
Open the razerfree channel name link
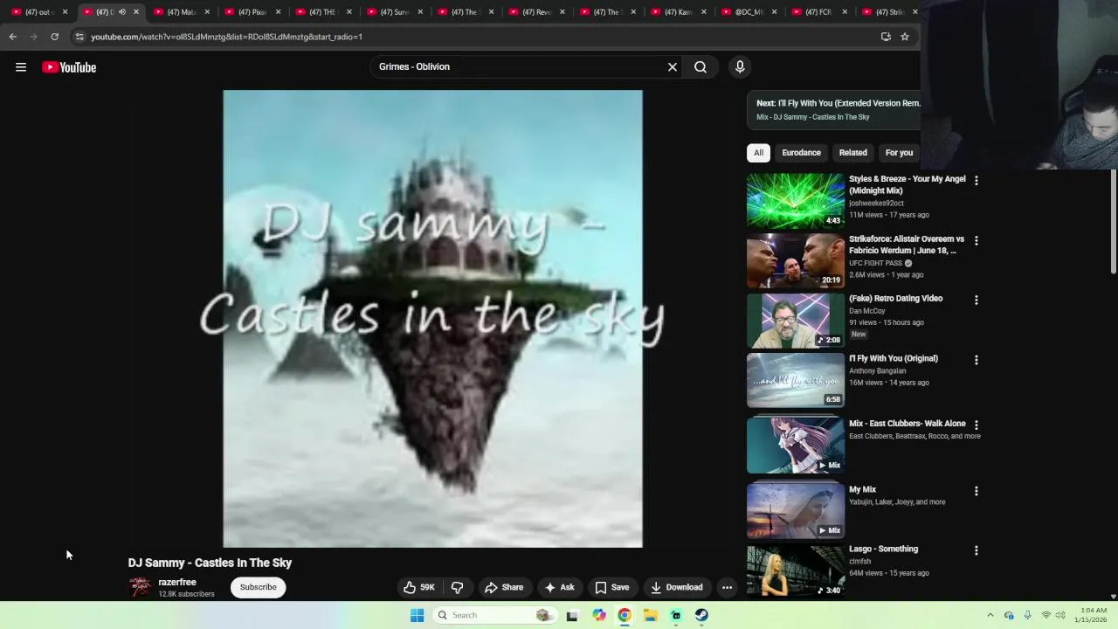pos(177,582)
